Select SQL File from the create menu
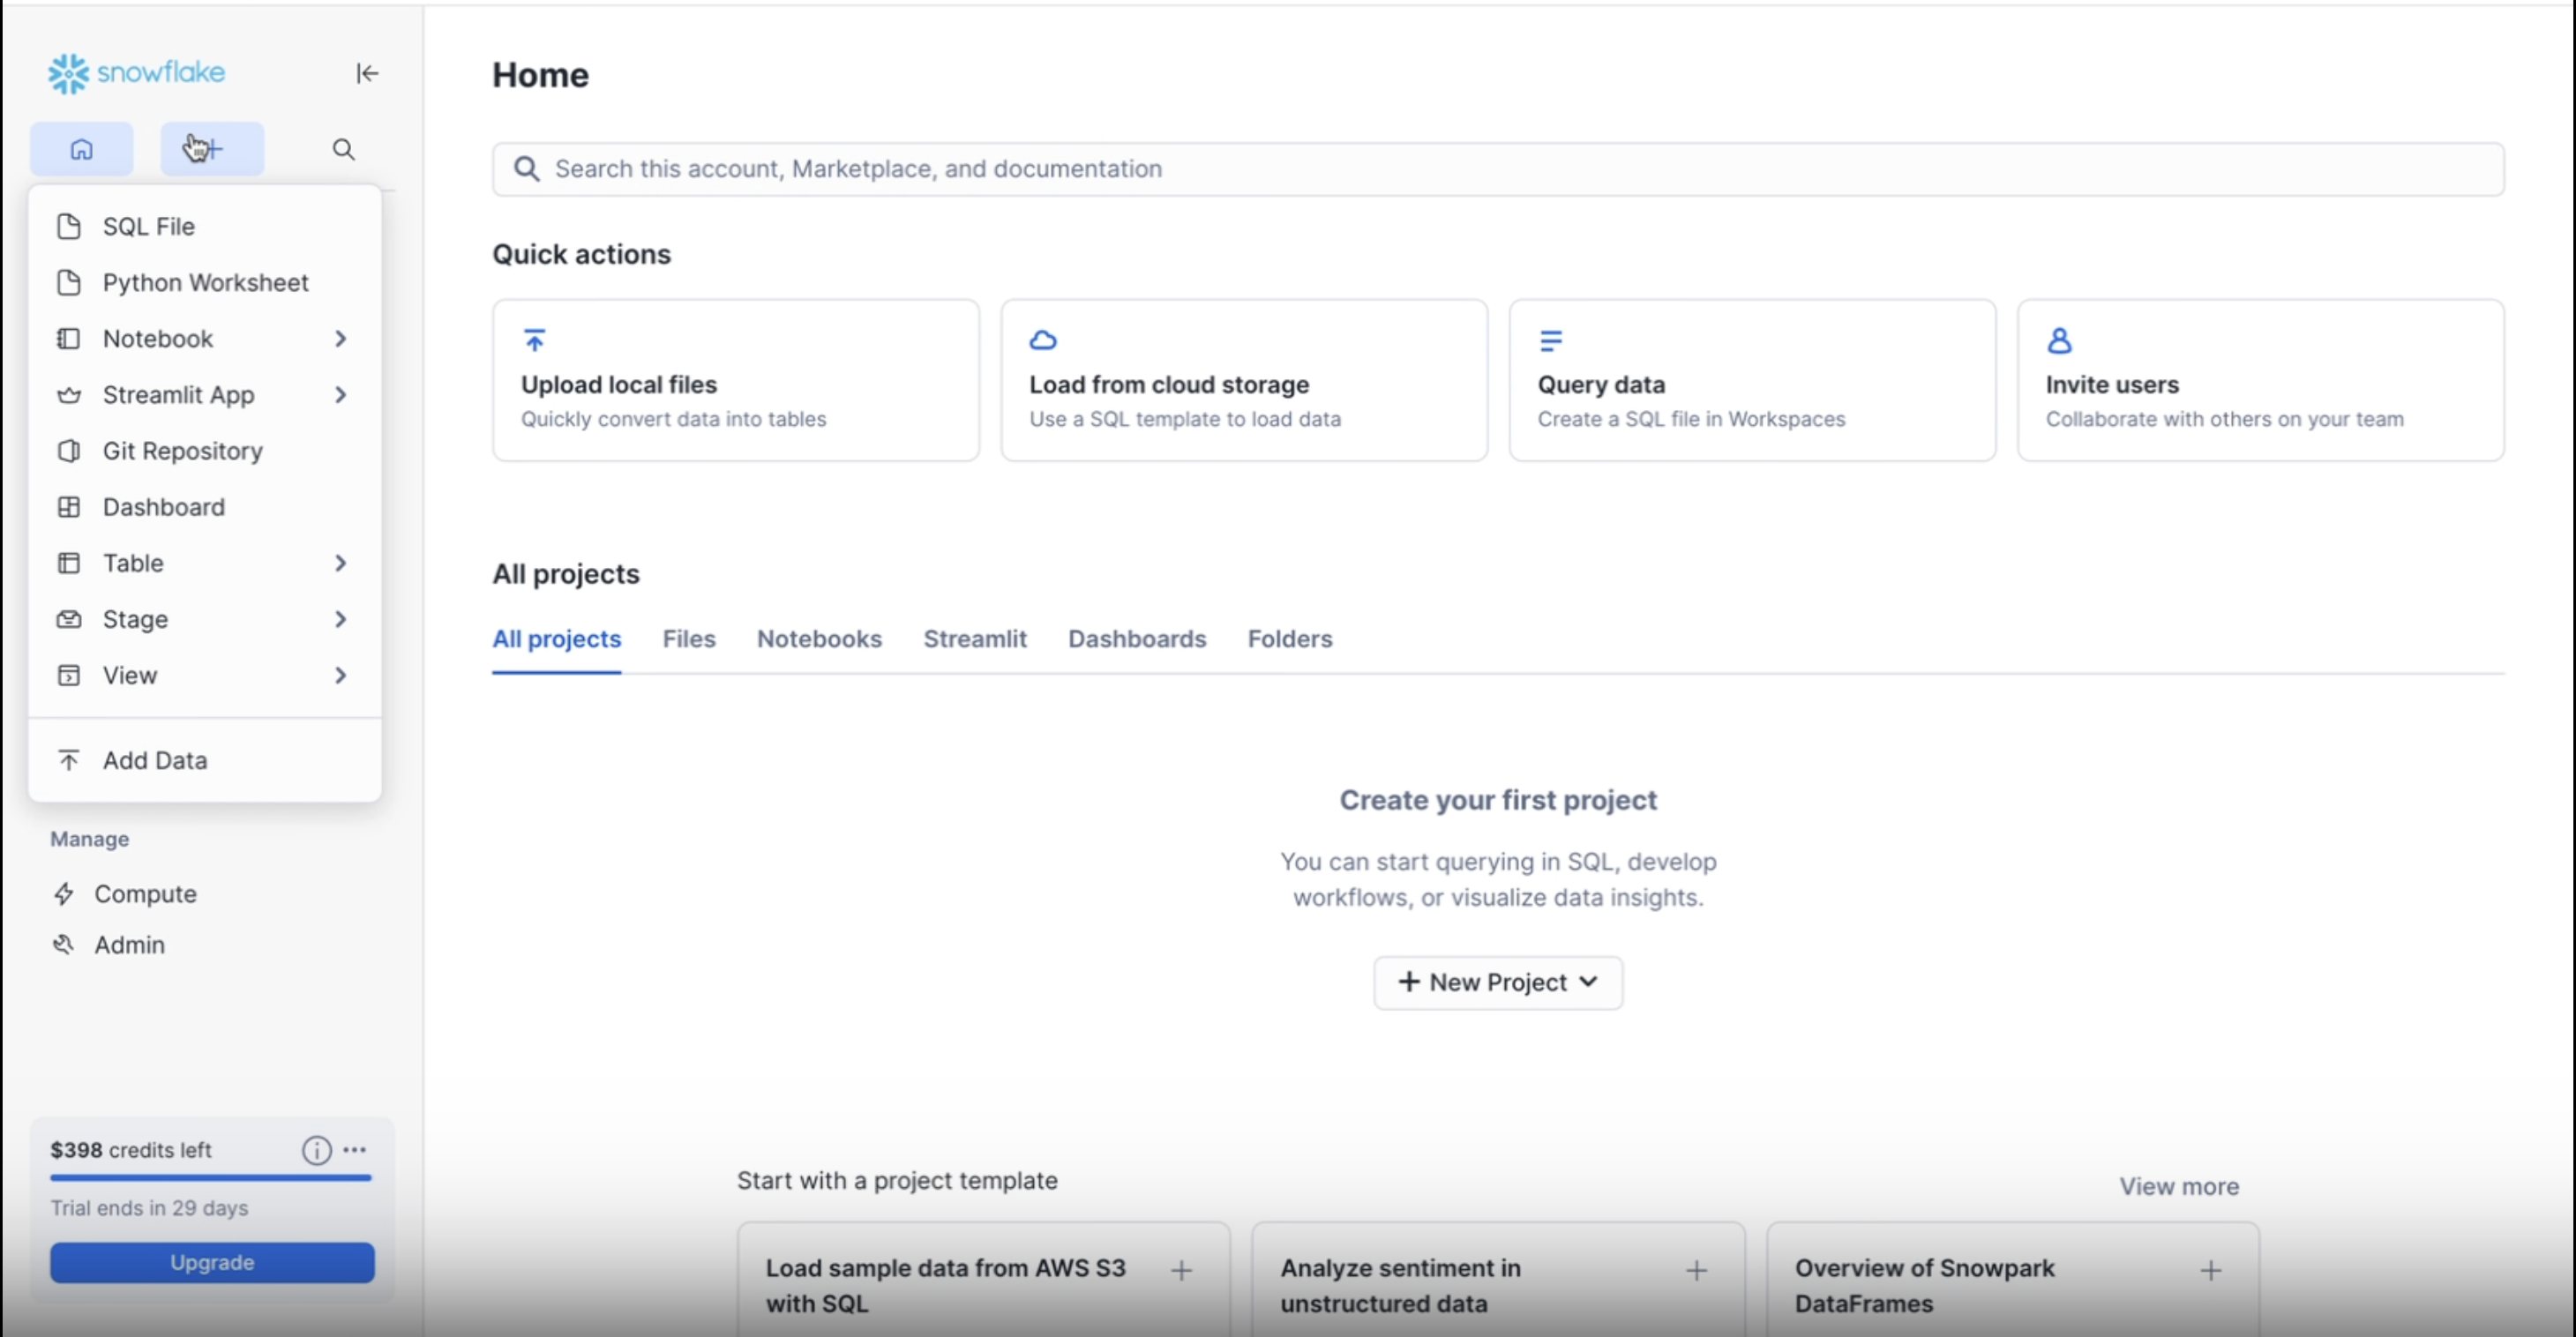This screenshot has width=2576, height=1337. coord(148,227)
